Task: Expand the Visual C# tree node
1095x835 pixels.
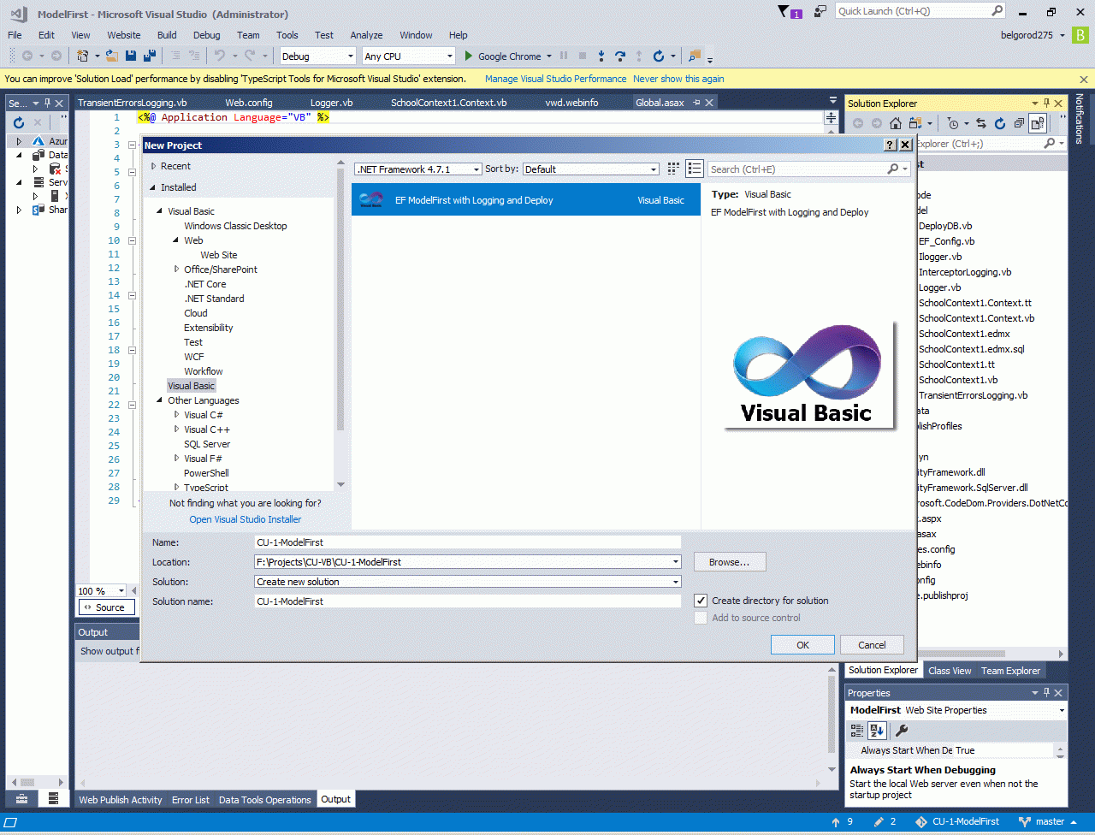Action: pyautogui.click(x=177, y=415)
